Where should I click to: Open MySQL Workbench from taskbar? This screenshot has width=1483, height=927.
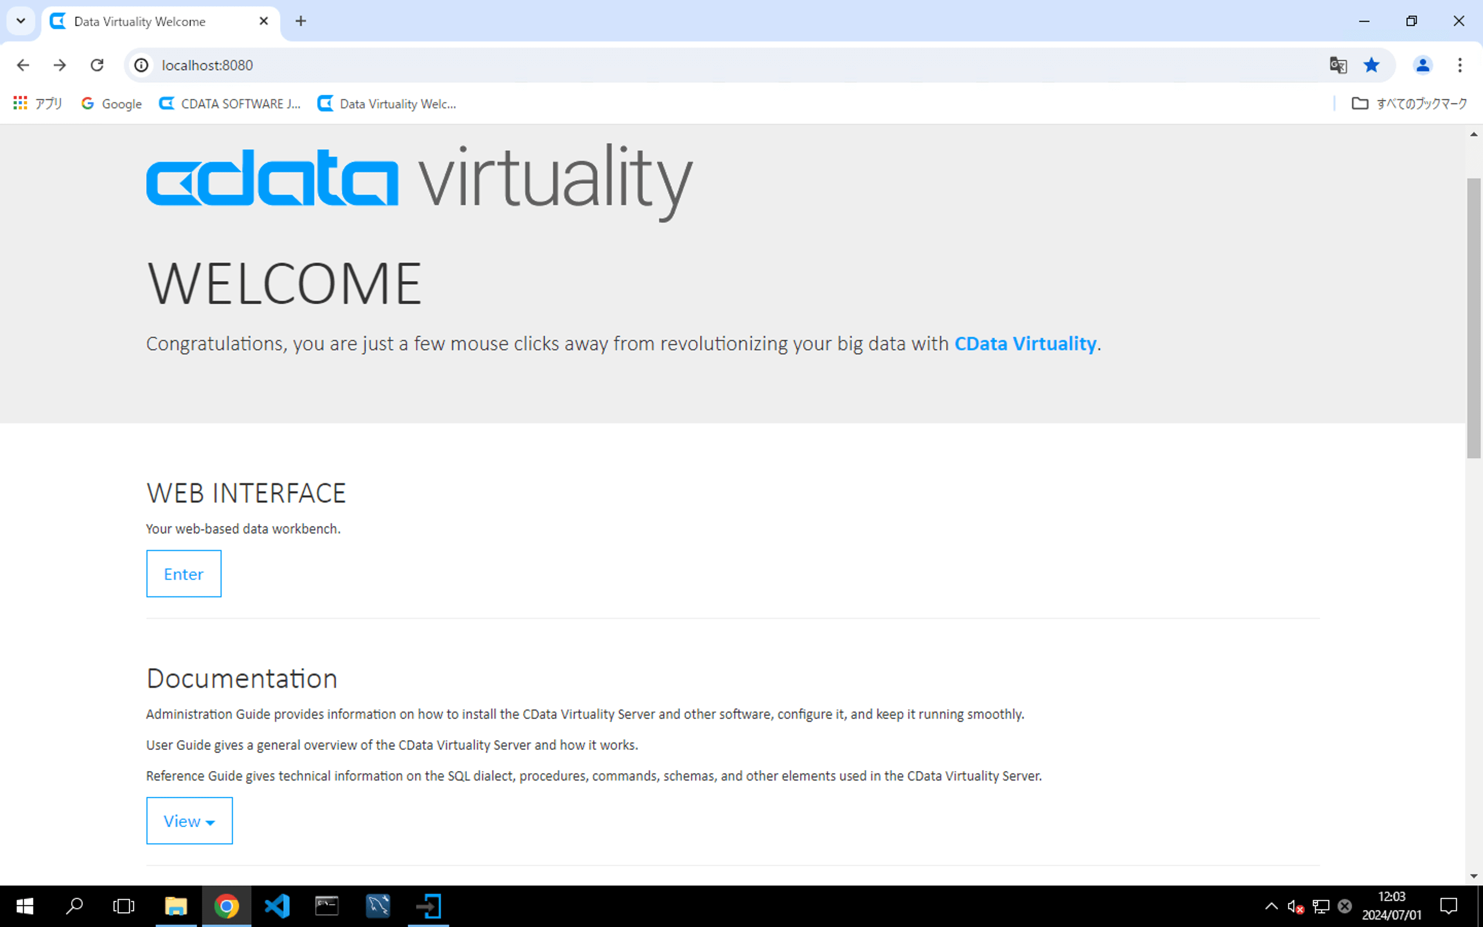(x=377, y=905)
